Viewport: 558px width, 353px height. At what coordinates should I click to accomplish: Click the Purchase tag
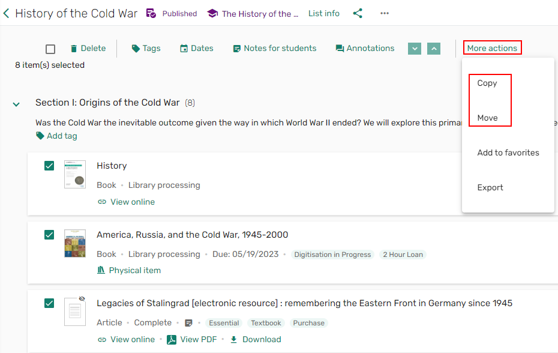(x=308, y=323)
